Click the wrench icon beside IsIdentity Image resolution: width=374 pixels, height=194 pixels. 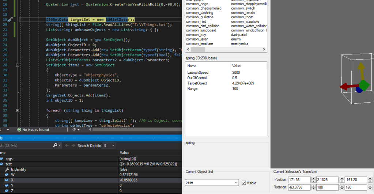[x=7, y=170]
